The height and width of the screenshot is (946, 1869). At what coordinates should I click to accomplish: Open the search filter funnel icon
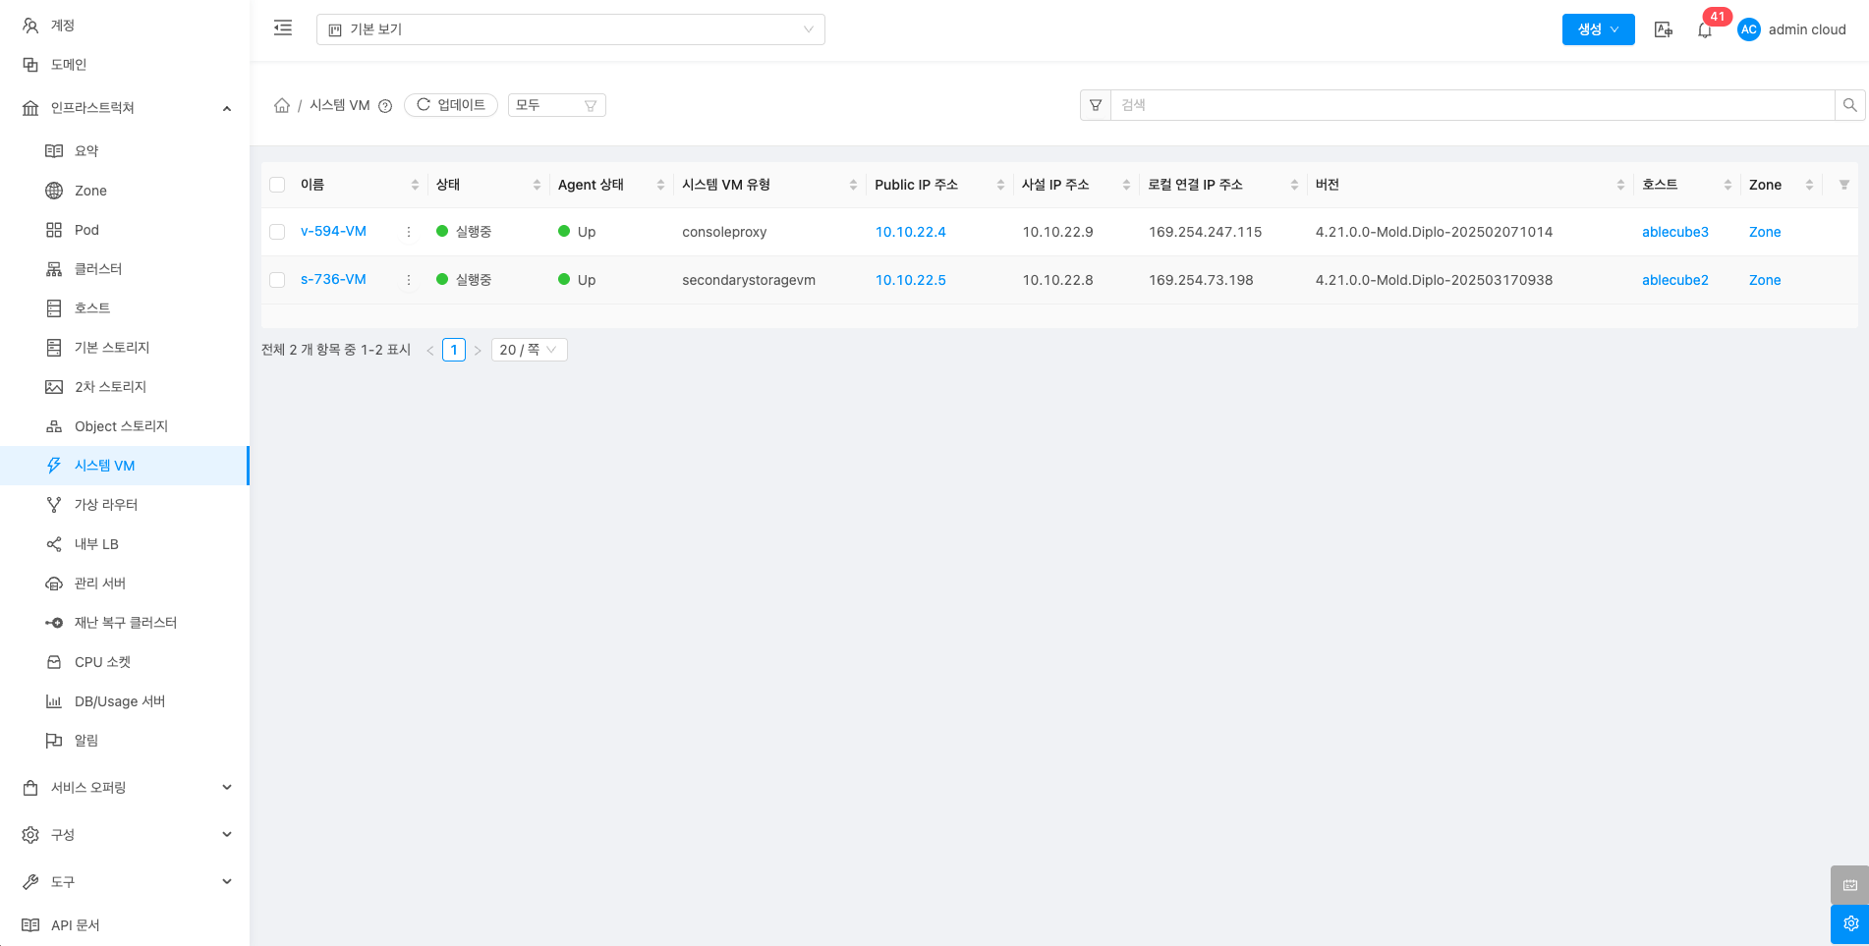[1096, 105]
